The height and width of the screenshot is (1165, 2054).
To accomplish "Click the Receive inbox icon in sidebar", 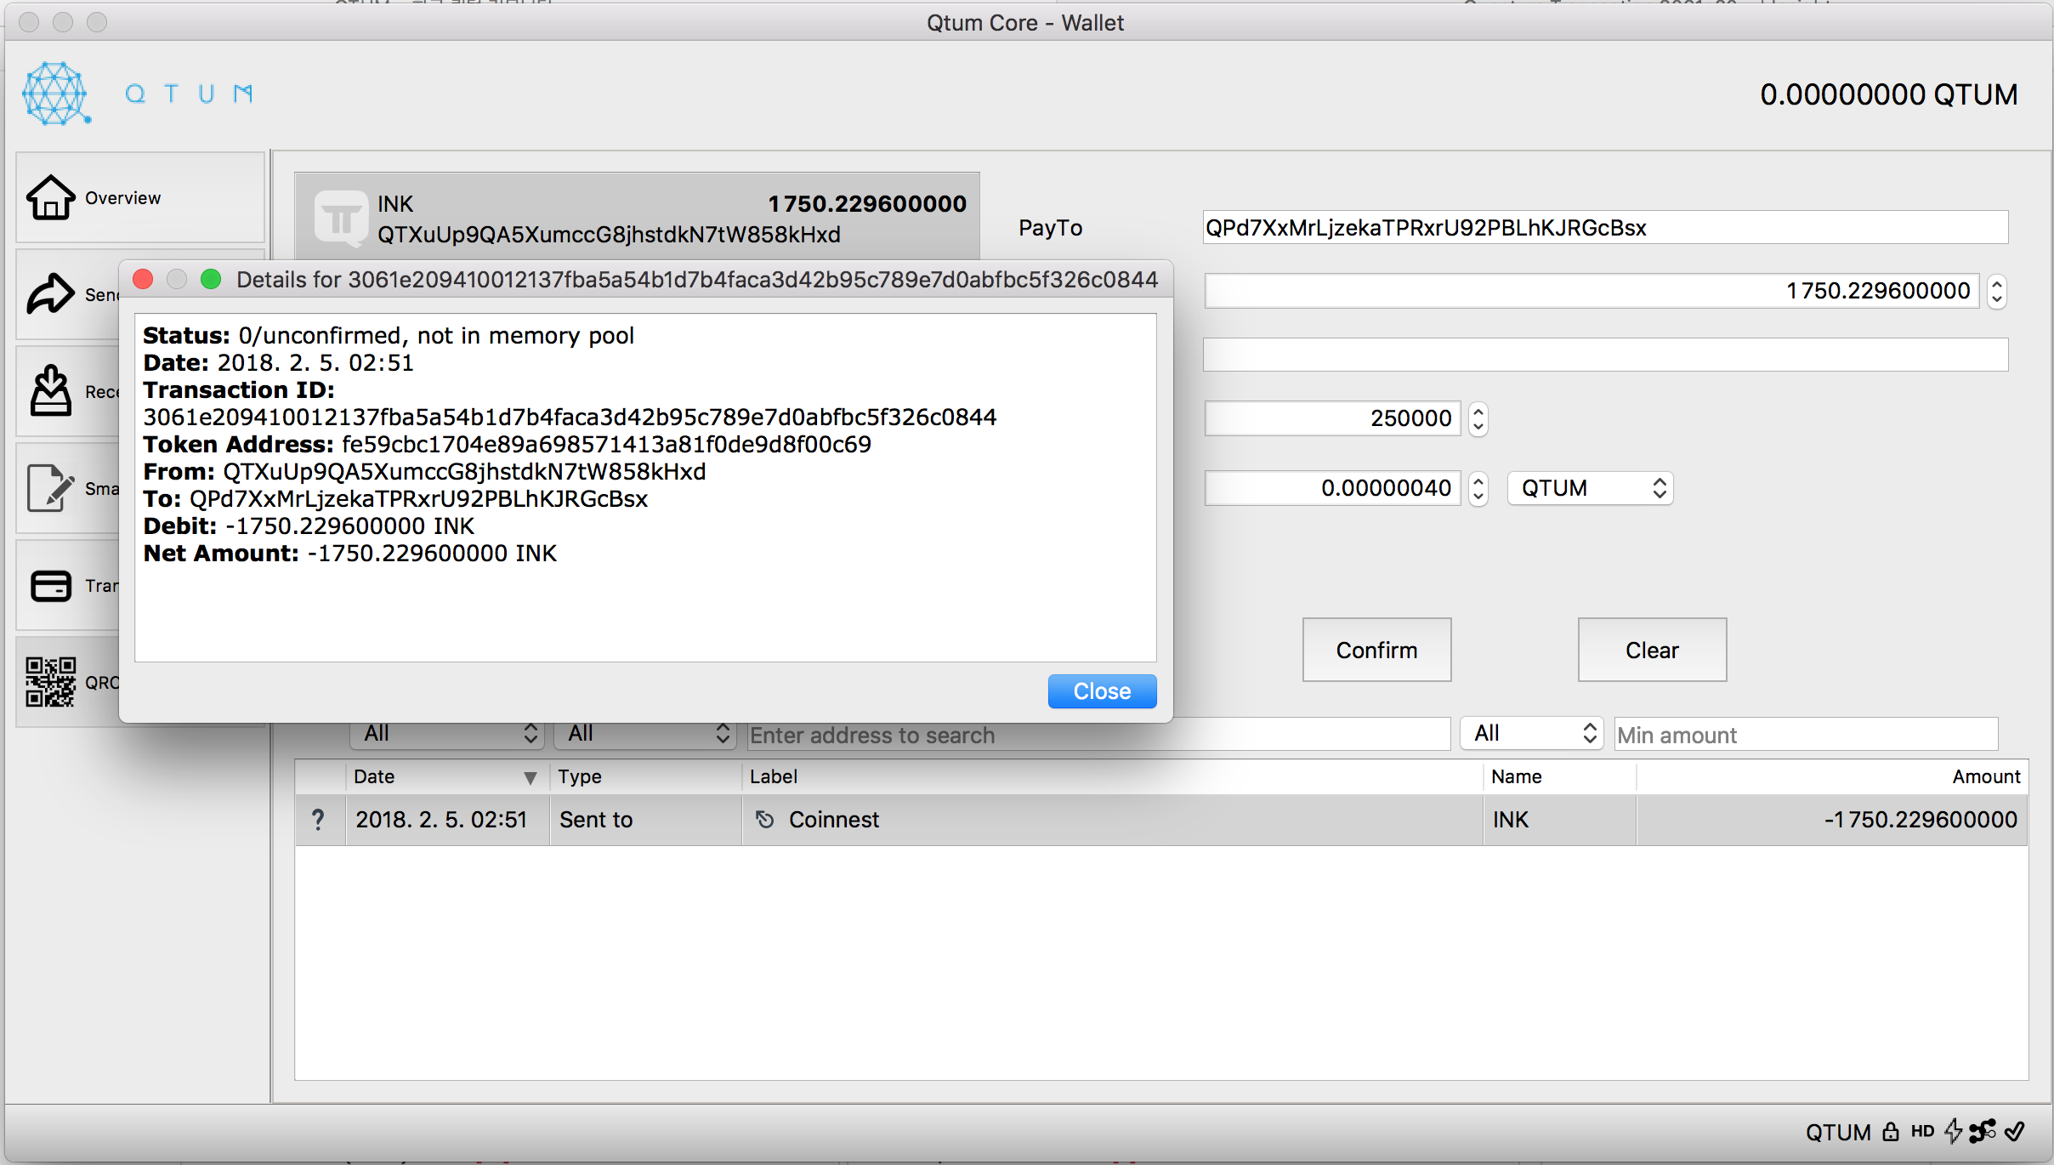I will click(x=51, y=391).
